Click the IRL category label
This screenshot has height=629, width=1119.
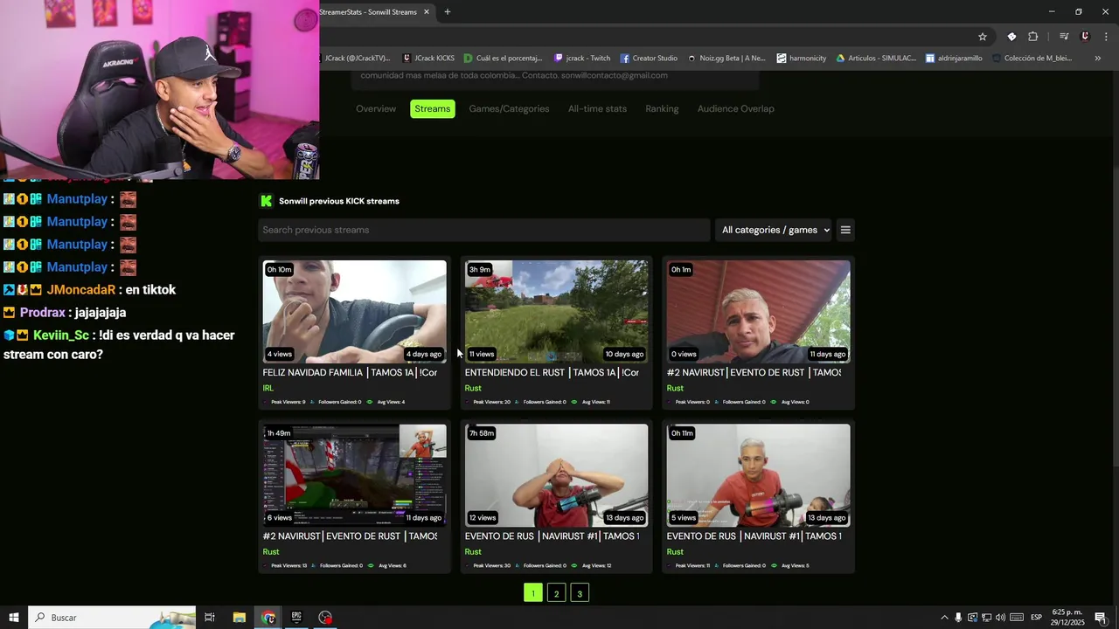click(268, 389)
